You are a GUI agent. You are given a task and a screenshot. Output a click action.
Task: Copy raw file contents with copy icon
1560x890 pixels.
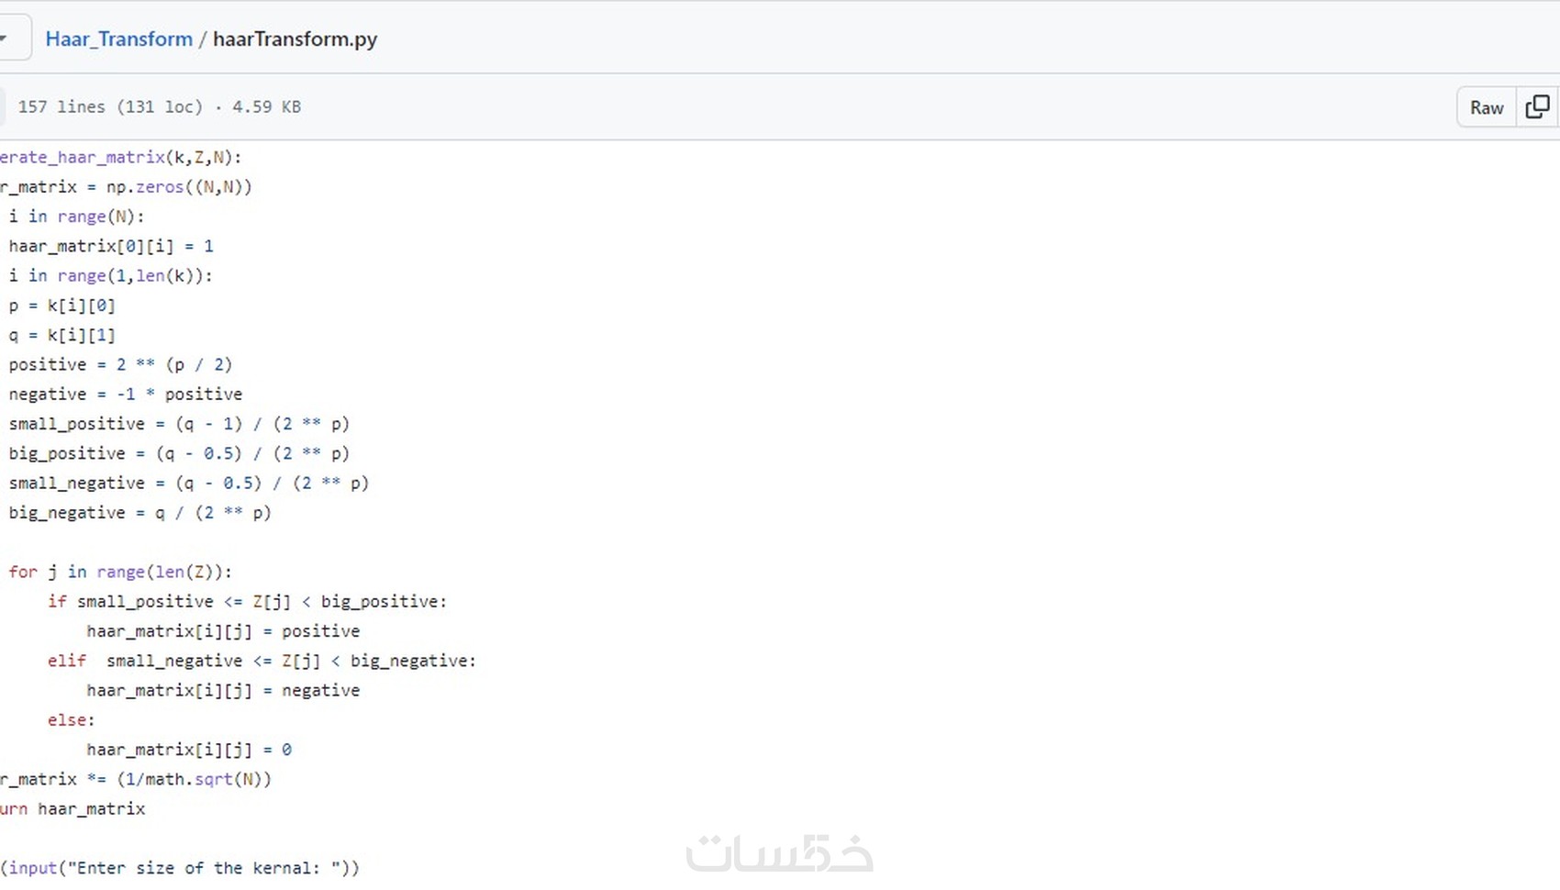pyautogui.click(x=1537, y=107)
